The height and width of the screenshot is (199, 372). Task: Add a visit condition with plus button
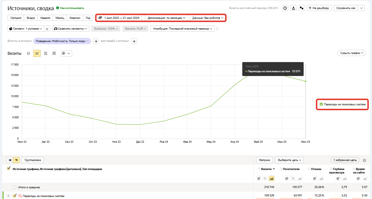click(96, 41)
